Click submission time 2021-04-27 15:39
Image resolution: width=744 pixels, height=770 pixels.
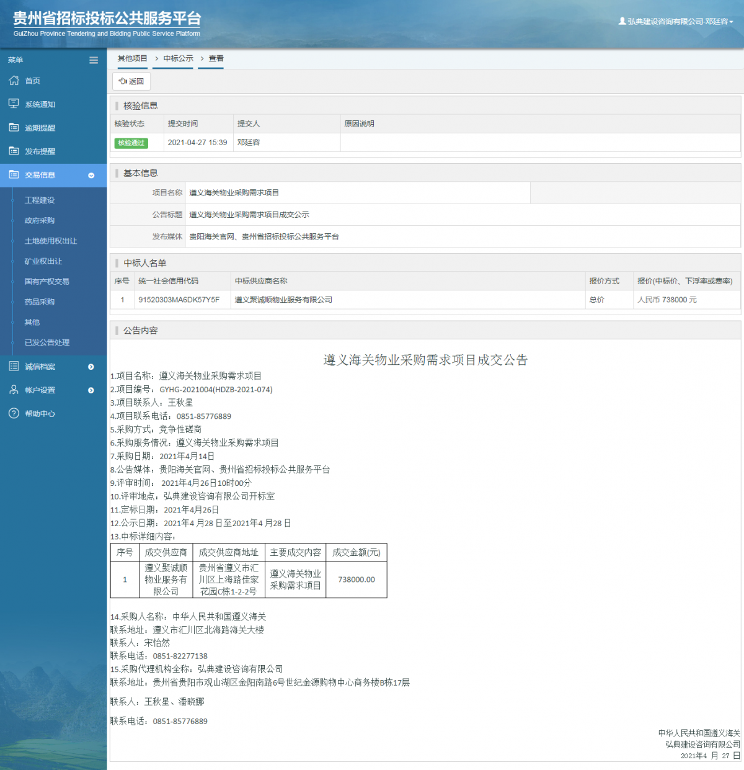point(197,143)
